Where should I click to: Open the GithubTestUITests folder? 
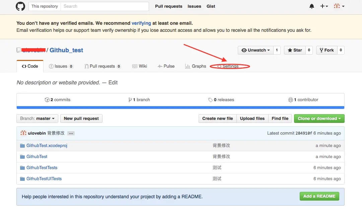coord(44,179)
